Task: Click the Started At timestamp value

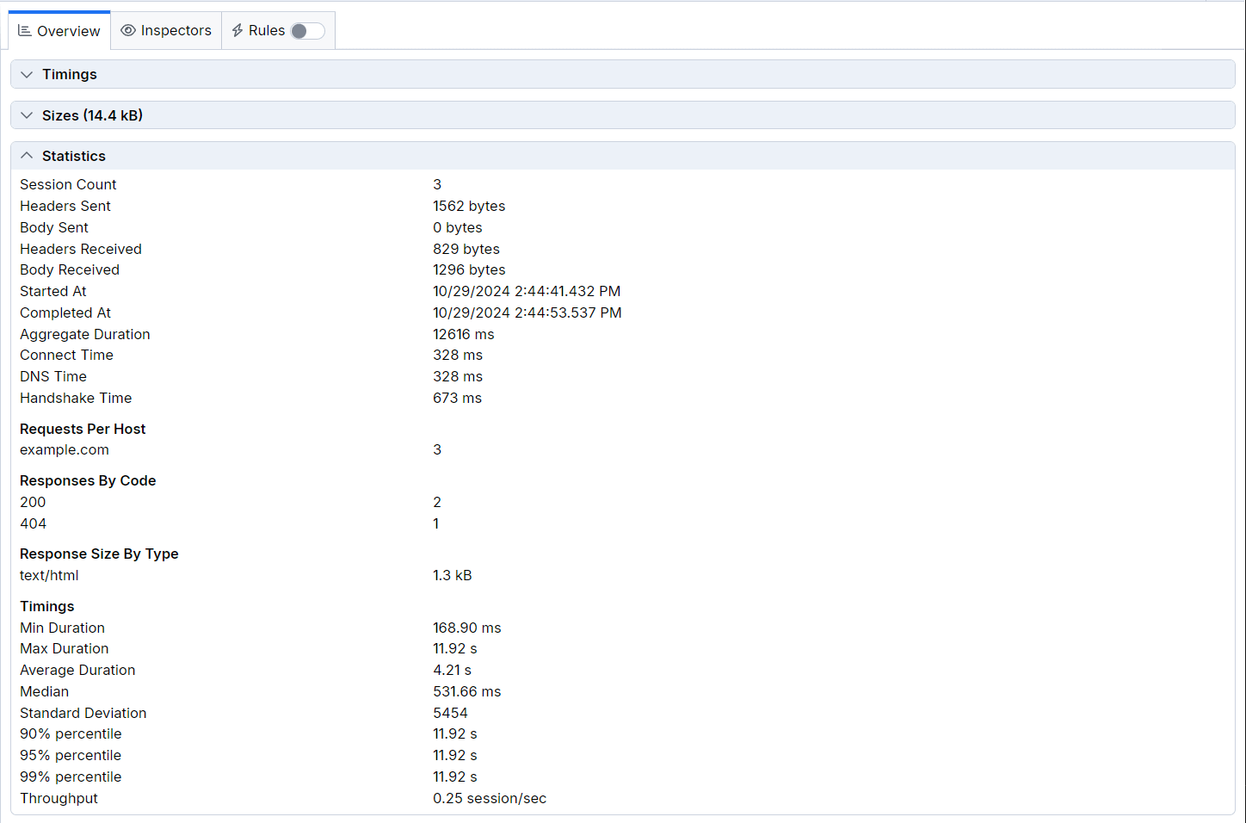Action: click(x=527, y=291)
